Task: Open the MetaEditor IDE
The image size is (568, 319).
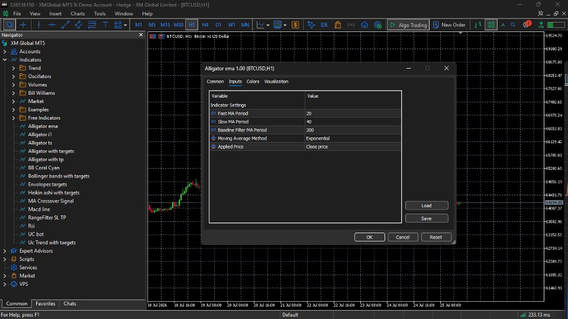Action: coord(324,25)
